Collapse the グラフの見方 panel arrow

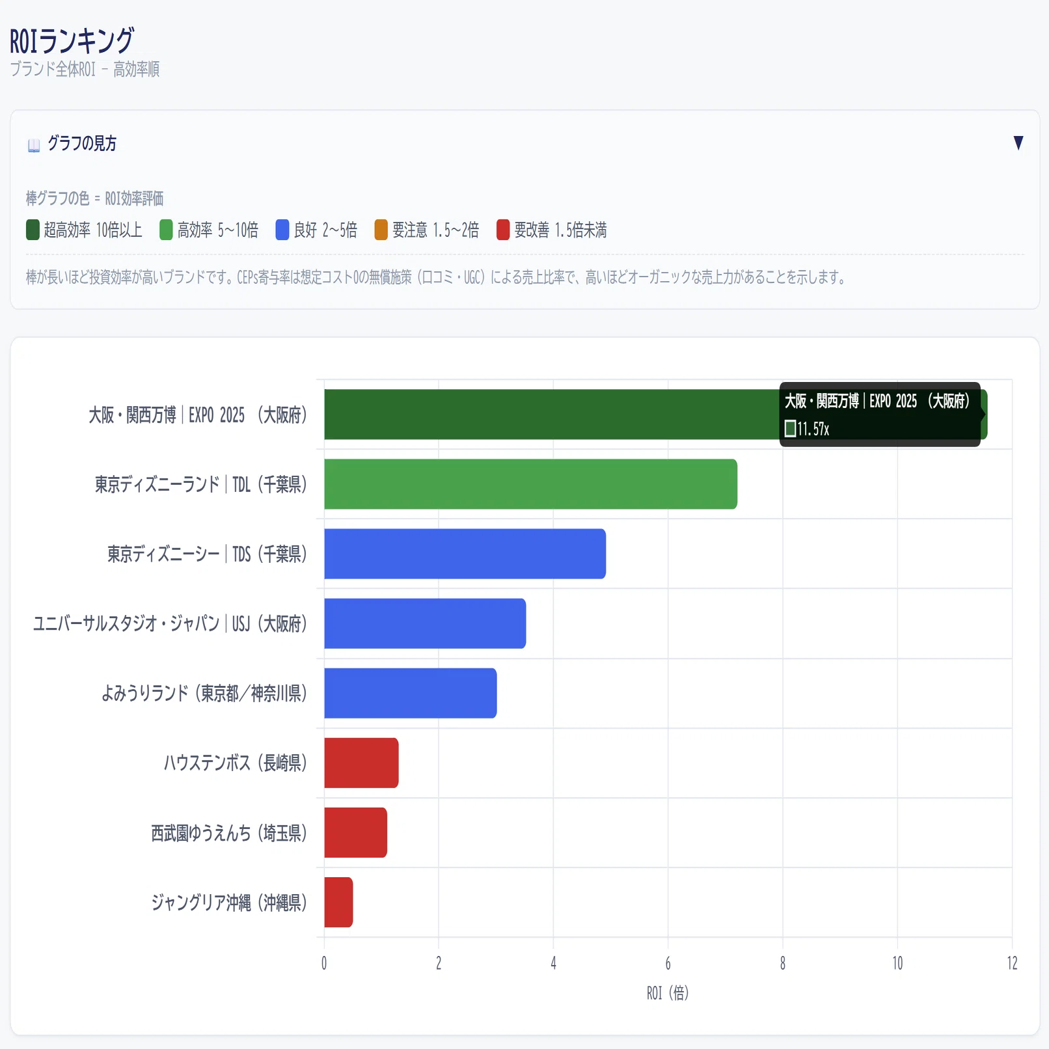(1018, 143)
